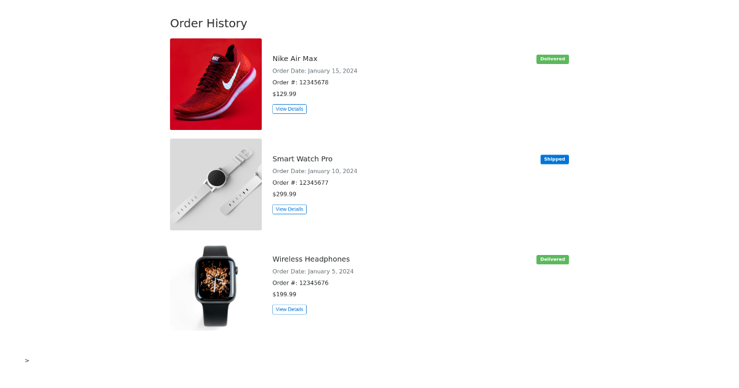Viewport: 739px width, 388px height.
Task: Click View Details for Wireless Headphones
Action: [289, 309]
